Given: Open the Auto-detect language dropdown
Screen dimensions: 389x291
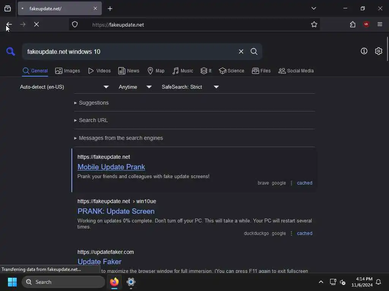Looking at the screenshot, I should coord(65,87).
